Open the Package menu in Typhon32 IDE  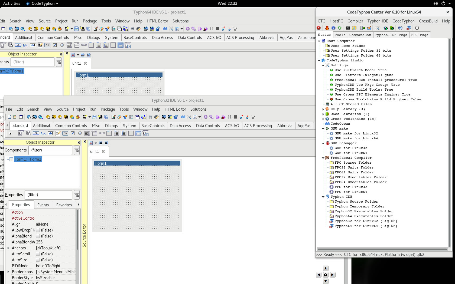coord(108,109)
